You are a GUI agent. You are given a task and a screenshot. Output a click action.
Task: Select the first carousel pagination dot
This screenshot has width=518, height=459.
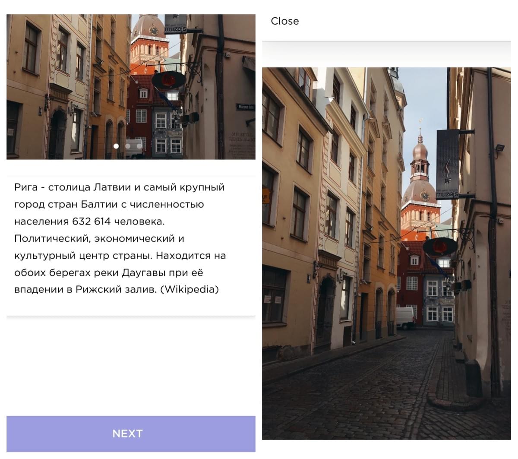(116, 146)
